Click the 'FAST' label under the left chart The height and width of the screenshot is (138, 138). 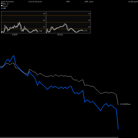tap(15, 35)
